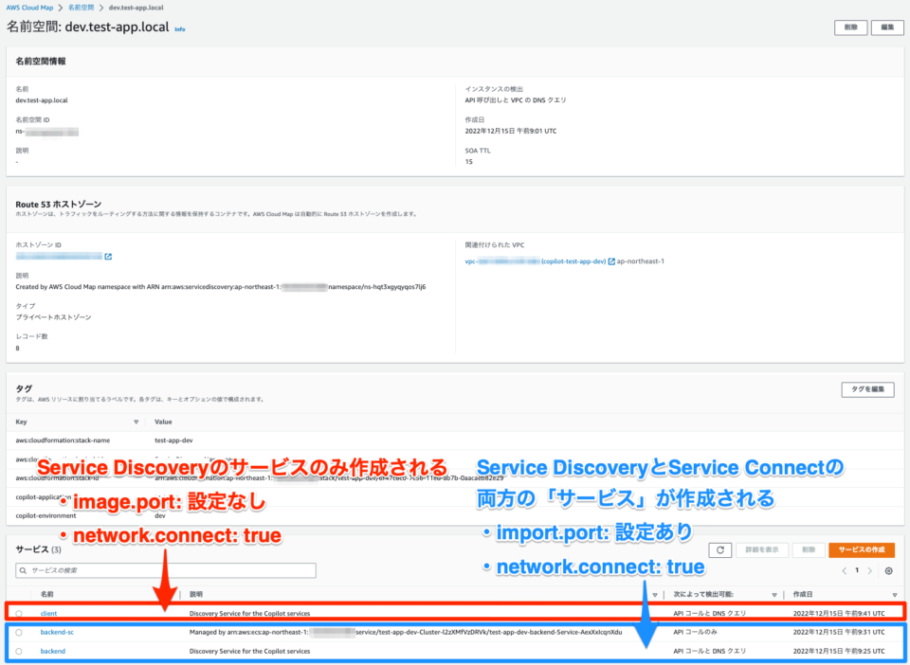Go to the next page of services
910x665 pixels.
pyautogui.click(x=869, y=570)
